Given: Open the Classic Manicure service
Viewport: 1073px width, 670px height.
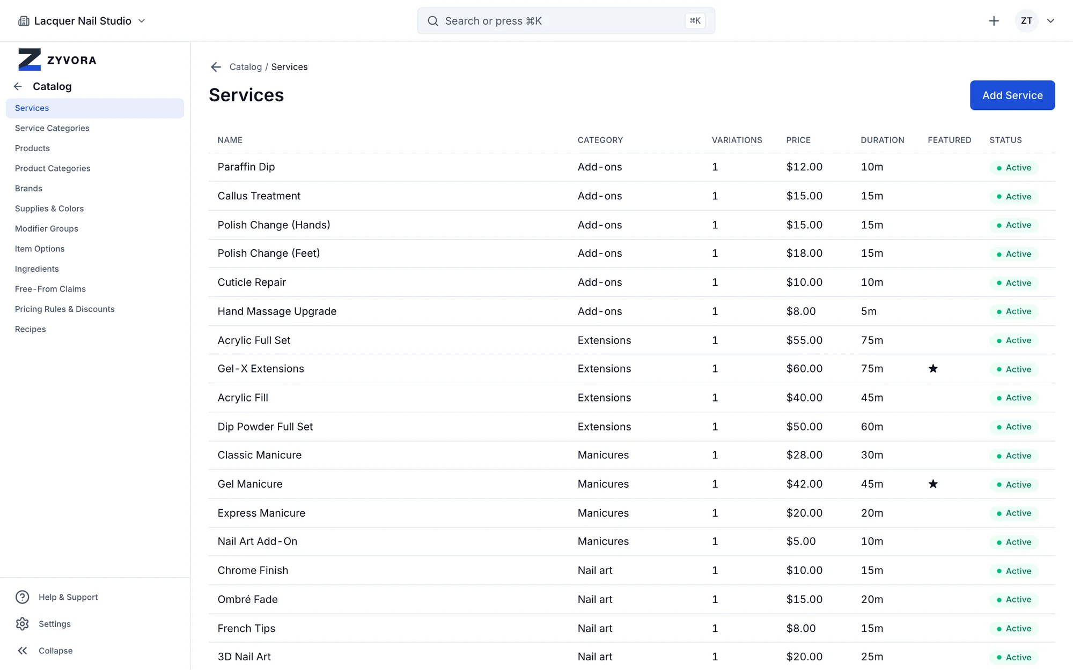Looking at the screenshot, I should point(259,455).
